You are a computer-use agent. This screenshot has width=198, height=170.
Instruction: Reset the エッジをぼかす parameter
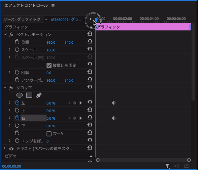tap(90, 140)
